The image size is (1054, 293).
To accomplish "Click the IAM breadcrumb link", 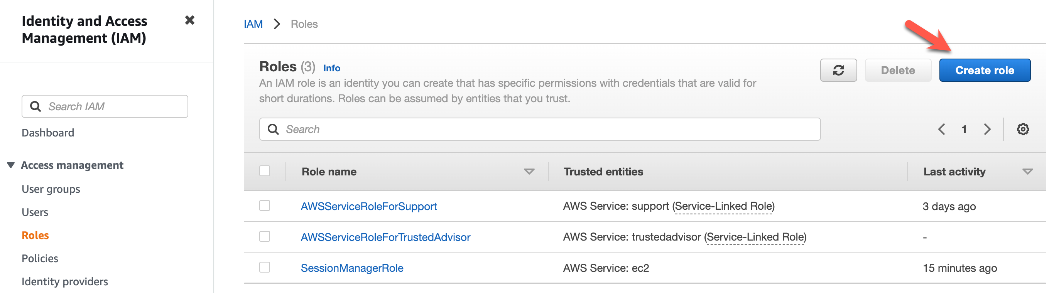I will (253, 24).
